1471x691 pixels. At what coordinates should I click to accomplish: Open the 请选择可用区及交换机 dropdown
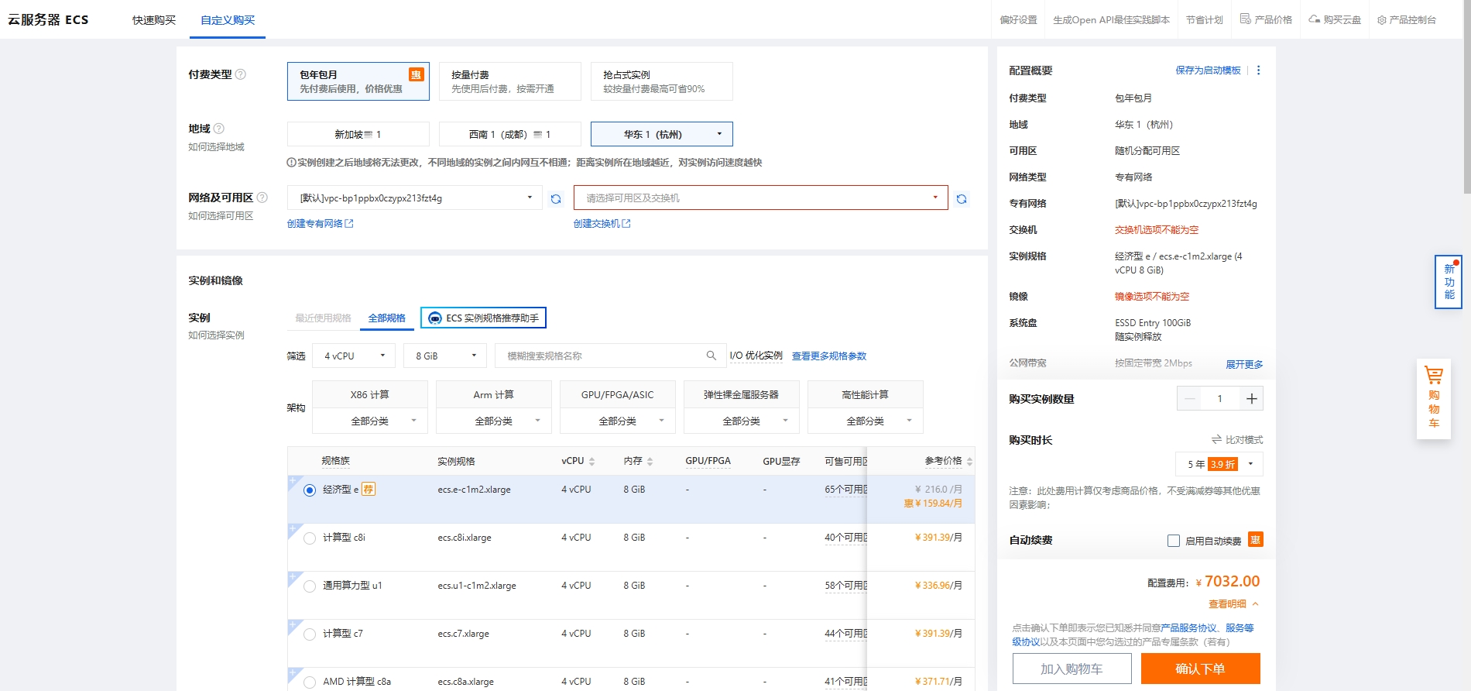[761, 198]
